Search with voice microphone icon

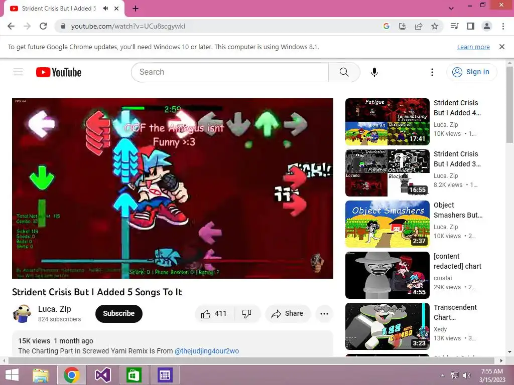[x=374, y=72]
